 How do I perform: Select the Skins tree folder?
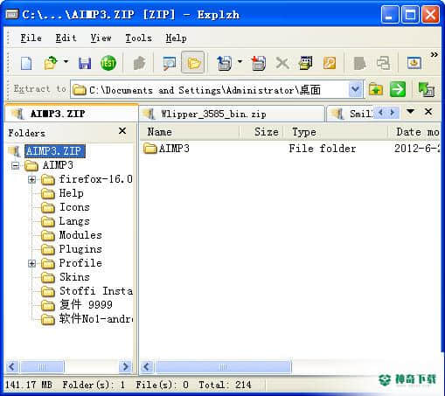click(74, 277)
